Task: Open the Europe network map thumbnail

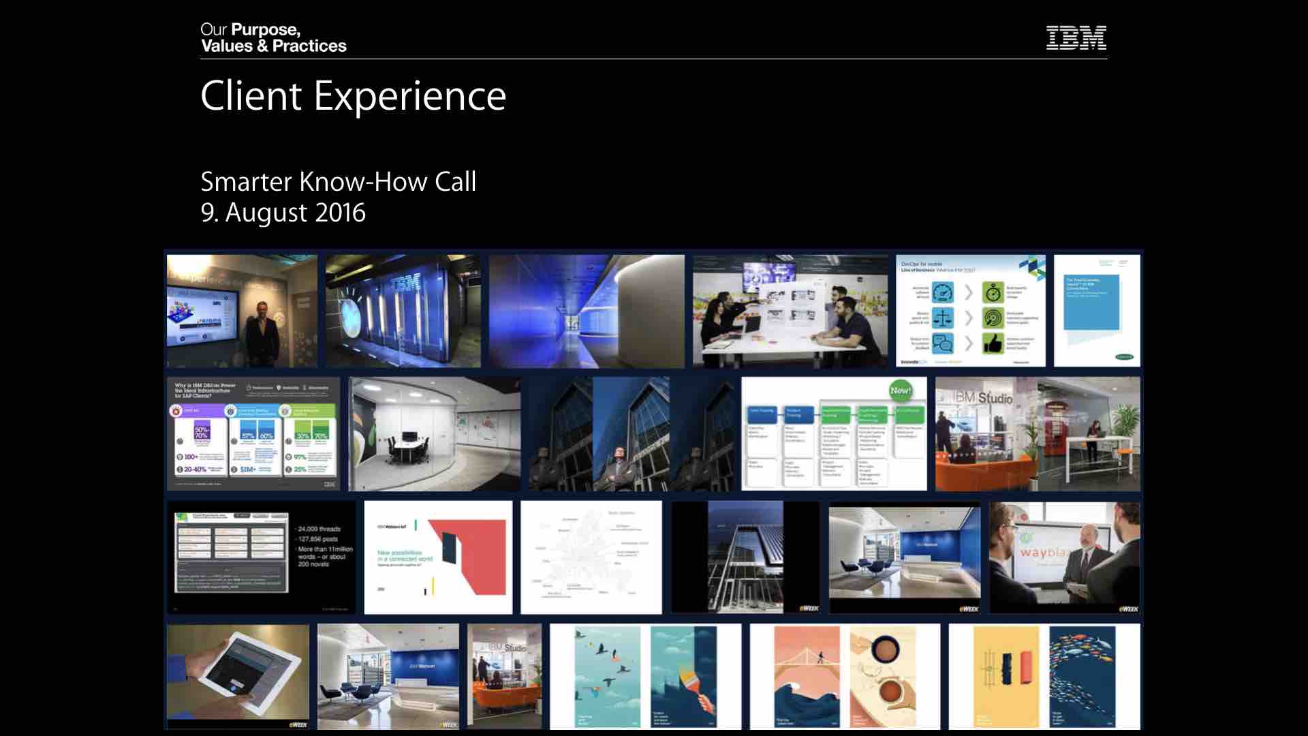Action: (591, 557)
